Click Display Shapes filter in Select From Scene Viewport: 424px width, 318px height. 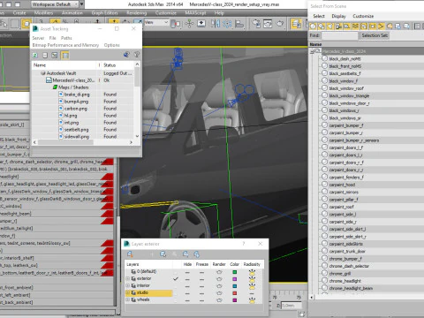(x=322, y=26)
